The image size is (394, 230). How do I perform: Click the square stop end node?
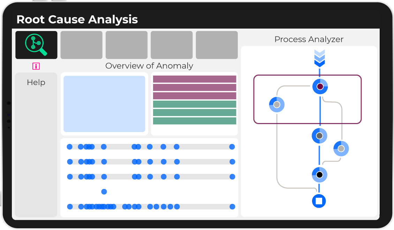click(319, 201)
